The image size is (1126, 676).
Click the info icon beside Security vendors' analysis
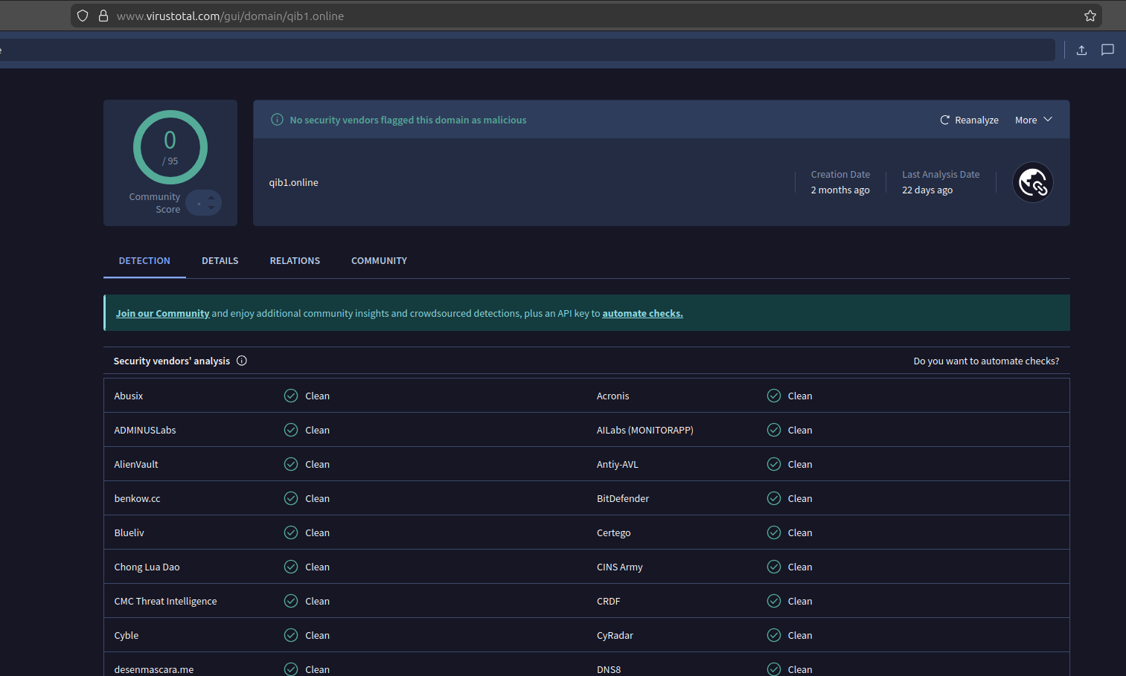[x=242, y=361]
